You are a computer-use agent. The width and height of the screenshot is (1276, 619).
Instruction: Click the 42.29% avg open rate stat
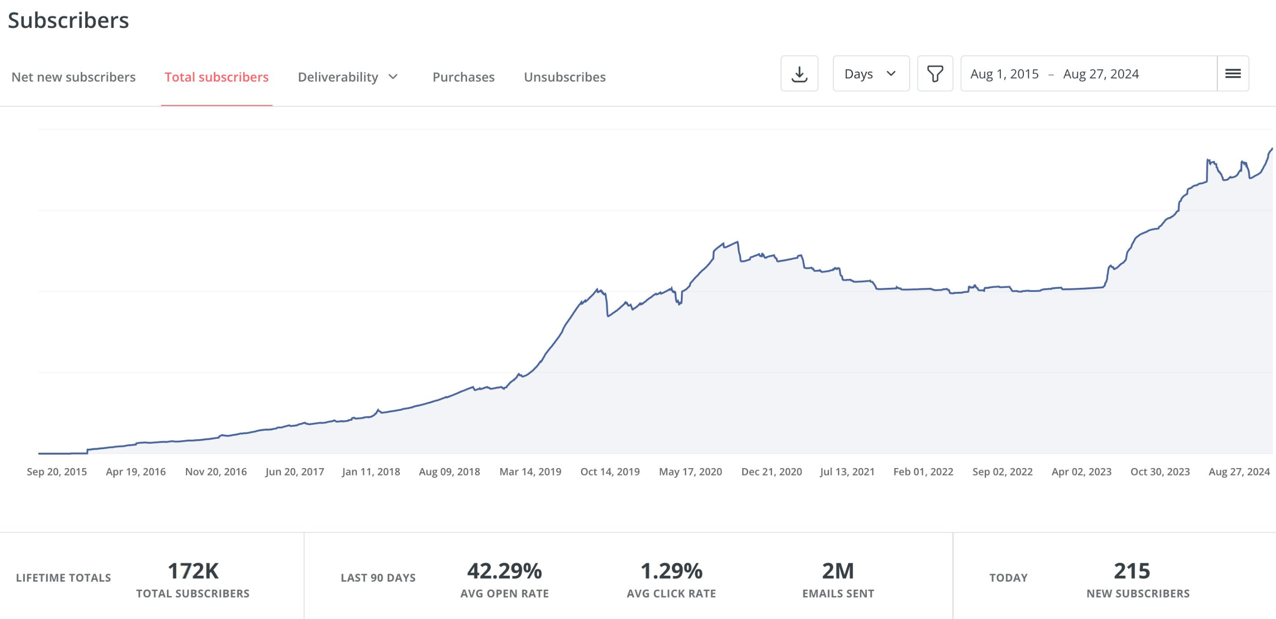[504, 571]
